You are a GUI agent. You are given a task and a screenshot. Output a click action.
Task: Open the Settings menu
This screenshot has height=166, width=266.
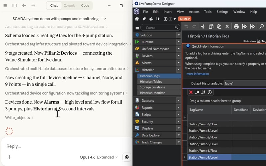coord(222,12)
